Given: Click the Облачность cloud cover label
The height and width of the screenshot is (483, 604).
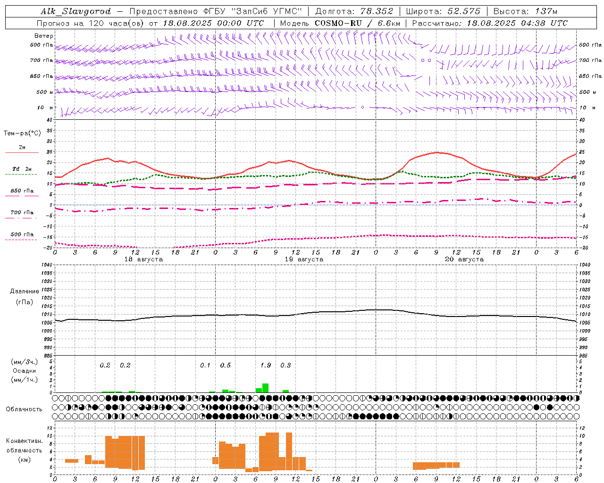Looking at the screenshot, I should pyautogui.click(x=24, y=409).
